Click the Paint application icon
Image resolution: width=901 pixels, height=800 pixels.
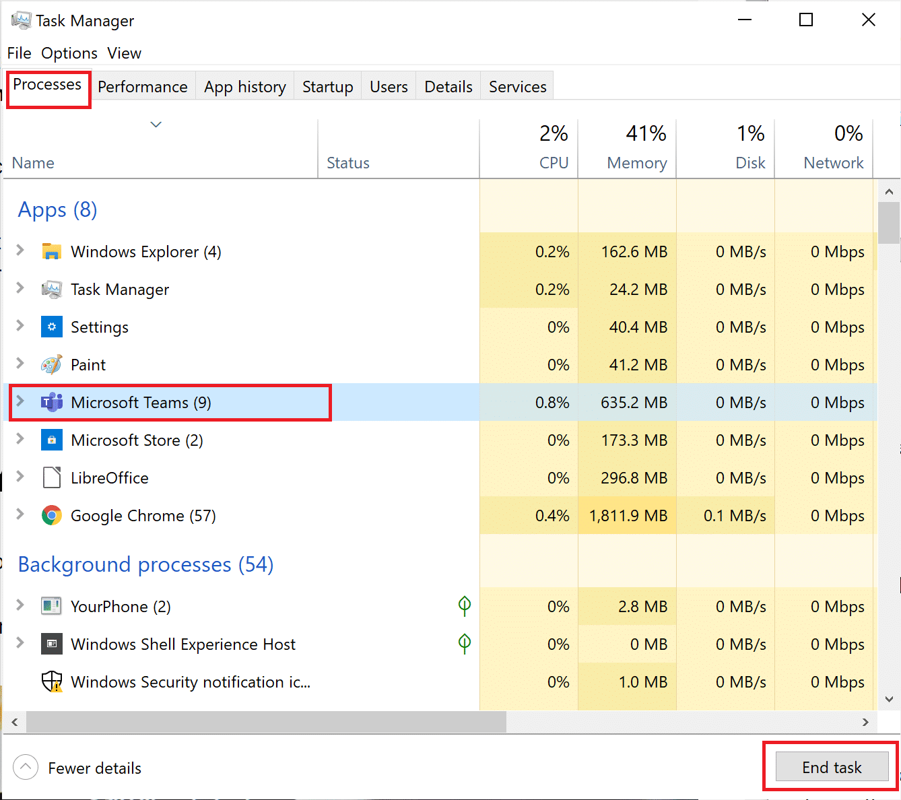(x=52, y=364)
